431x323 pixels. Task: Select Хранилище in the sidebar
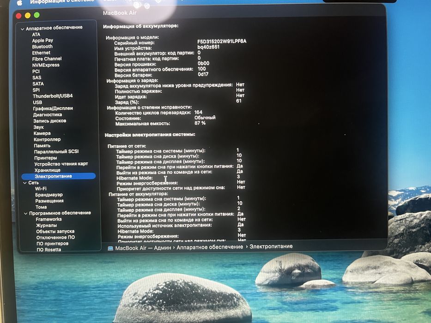(x=48, y=170)
